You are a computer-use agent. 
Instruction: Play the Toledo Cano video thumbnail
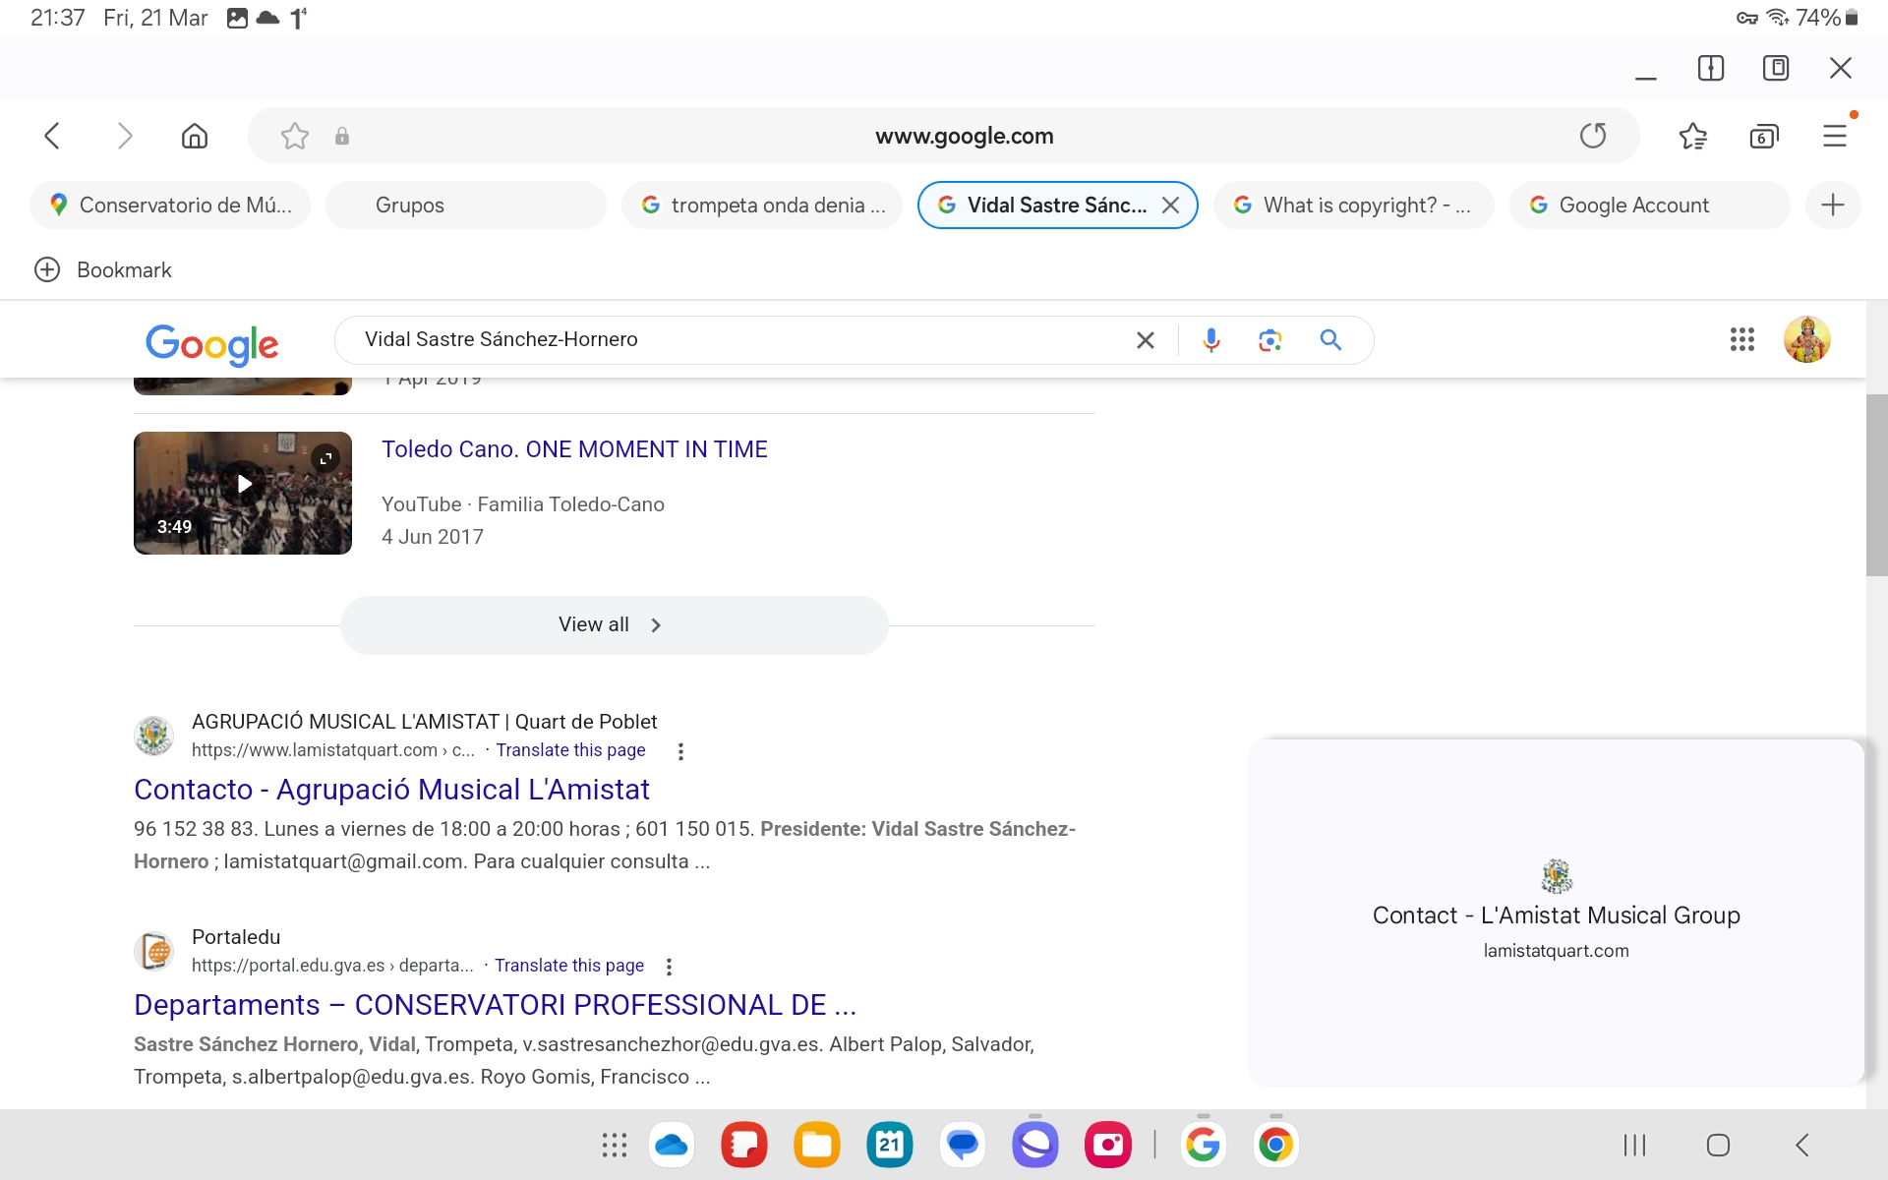click(243, 493)
